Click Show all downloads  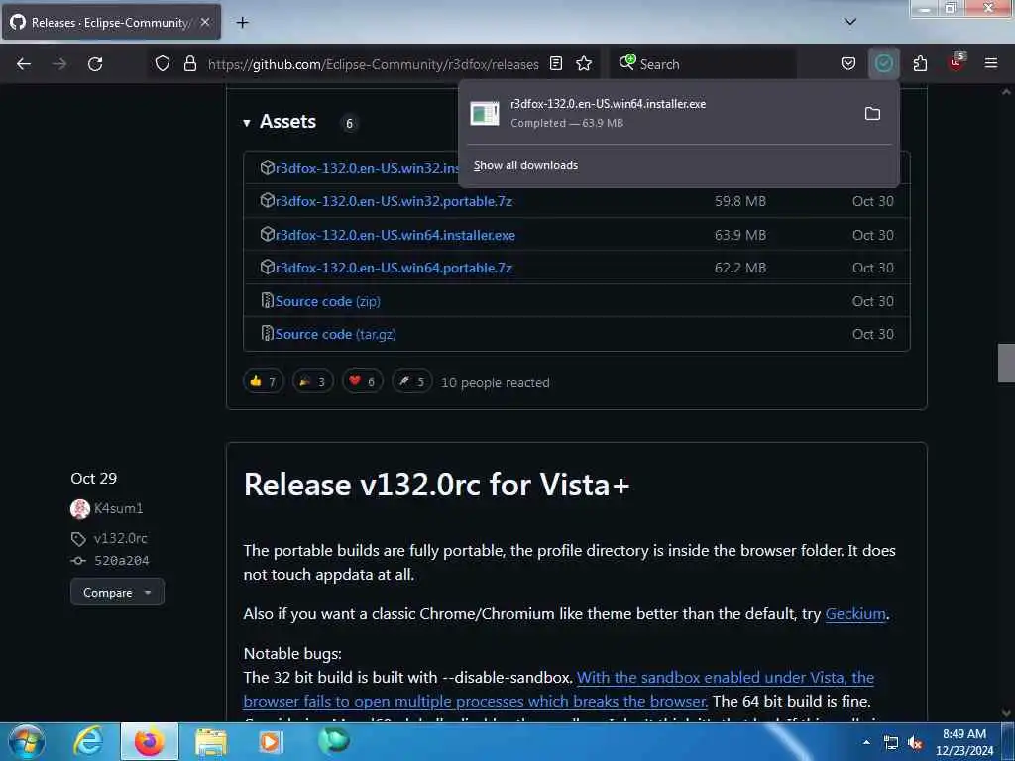[525, 165]
